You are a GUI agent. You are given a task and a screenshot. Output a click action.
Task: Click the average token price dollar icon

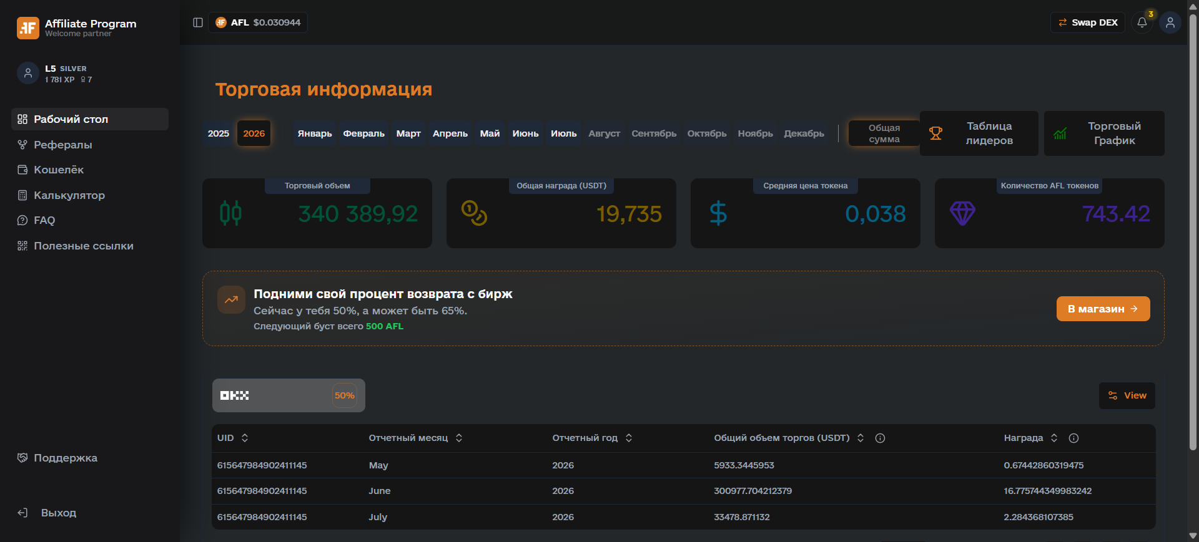tap(718, 213)
